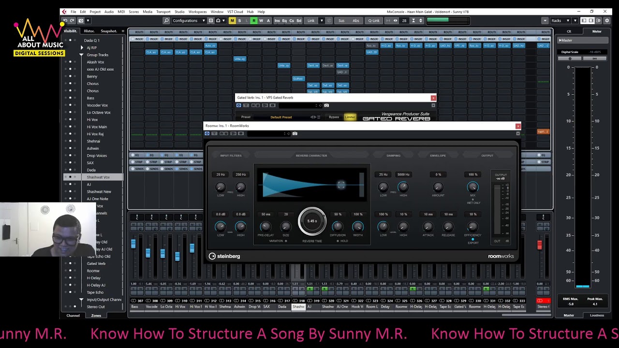Open the File menu
This screenshot has height=348, width=619.
click(73, 12)
